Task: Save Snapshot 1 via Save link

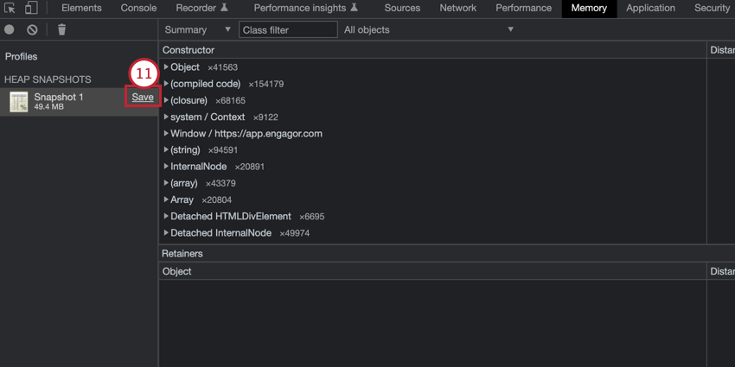Action: pyautogui.click(x=143, y=97)
